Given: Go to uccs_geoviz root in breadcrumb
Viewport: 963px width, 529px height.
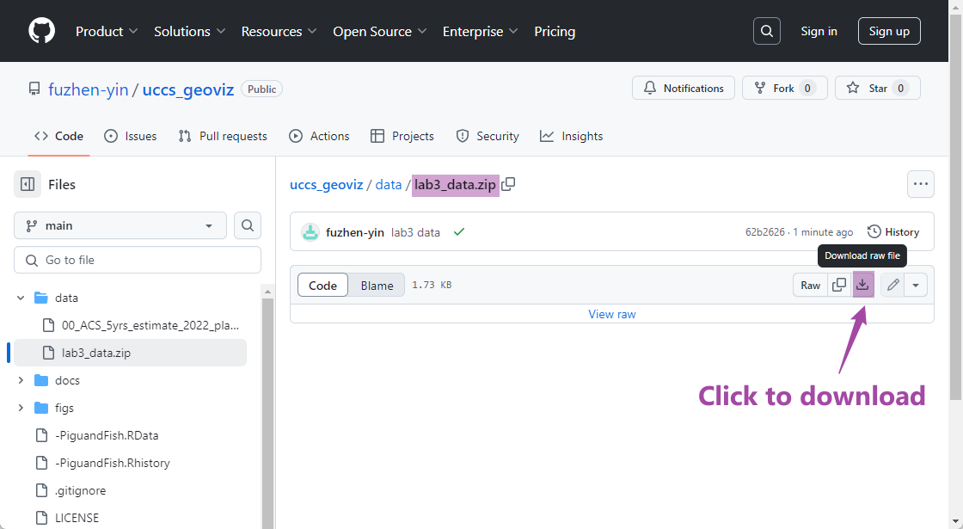Looking at the screenshot, I should 327,184.
